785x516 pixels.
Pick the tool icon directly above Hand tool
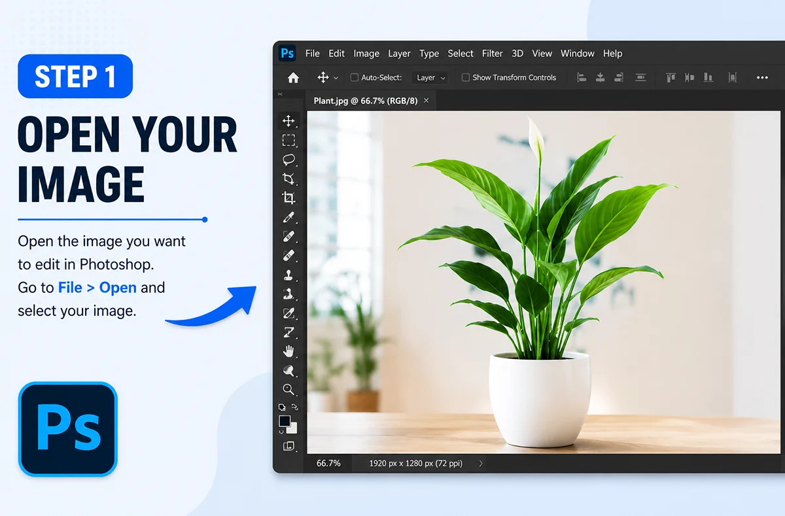(x=288, y=332)
